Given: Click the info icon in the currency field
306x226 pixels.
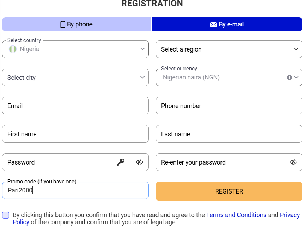Looking at the screenshot, I should coord(289,77).
